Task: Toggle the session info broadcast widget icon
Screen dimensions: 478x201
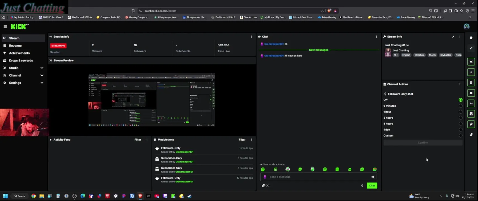Action: [471, 103]
